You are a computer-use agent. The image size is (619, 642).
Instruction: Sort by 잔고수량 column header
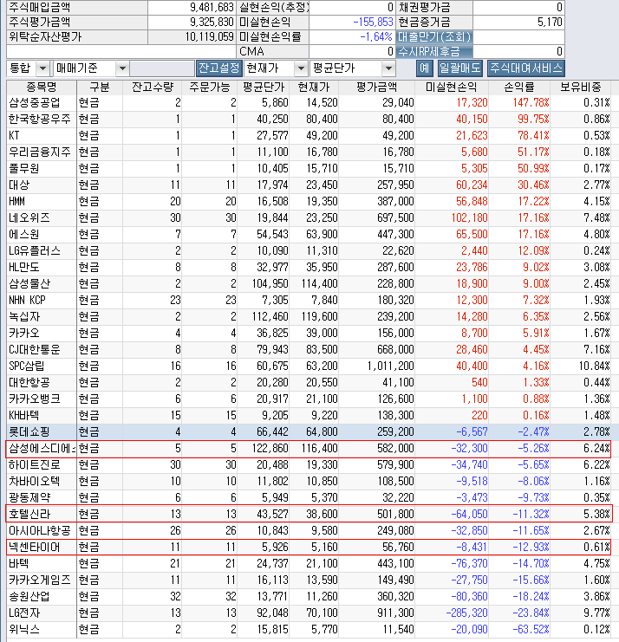point(152,88)
